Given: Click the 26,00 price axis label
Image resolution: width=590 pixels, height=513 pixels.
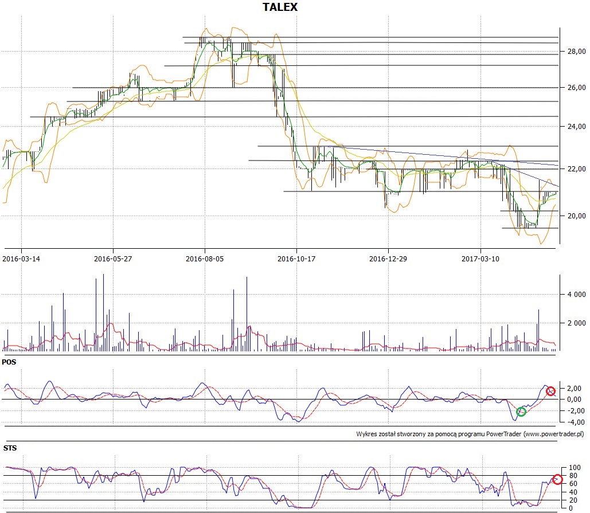Looking at the screenshot, I should (576, 87).
